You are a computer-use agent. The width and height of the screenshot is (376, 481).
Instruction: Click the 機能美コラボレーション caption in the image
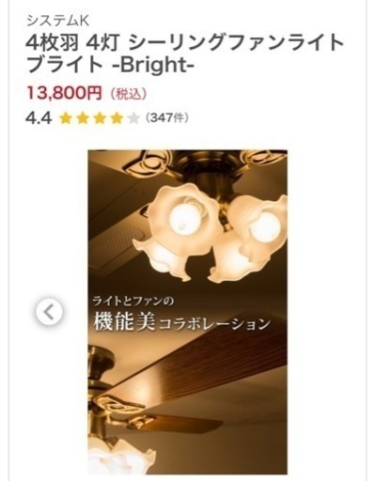click(181, 323)
